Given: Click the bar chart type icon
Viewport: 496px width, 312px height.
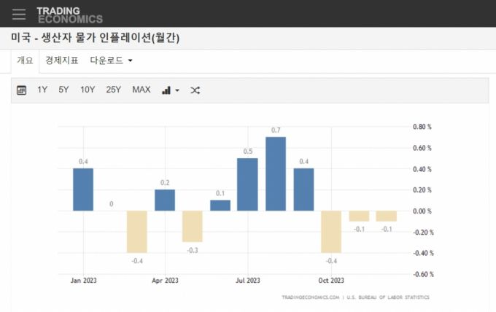Looking at the screenshot, I should pyautogui.click(x=166, y=90).
